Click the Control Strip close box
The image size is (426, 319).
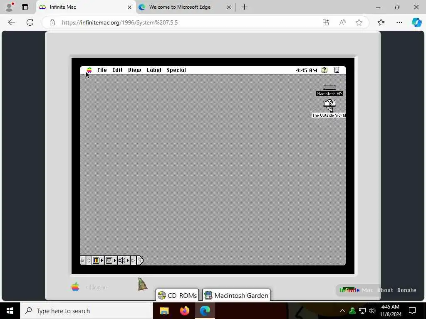click(83, 260)
